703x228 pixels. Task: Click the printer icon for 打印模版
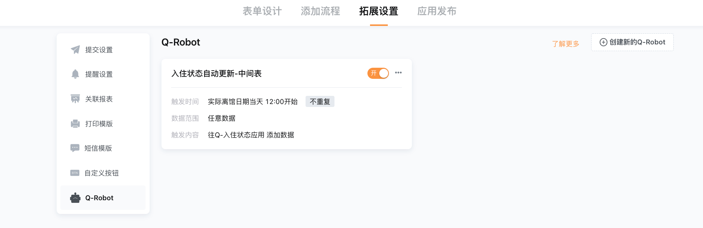[75, 124]
